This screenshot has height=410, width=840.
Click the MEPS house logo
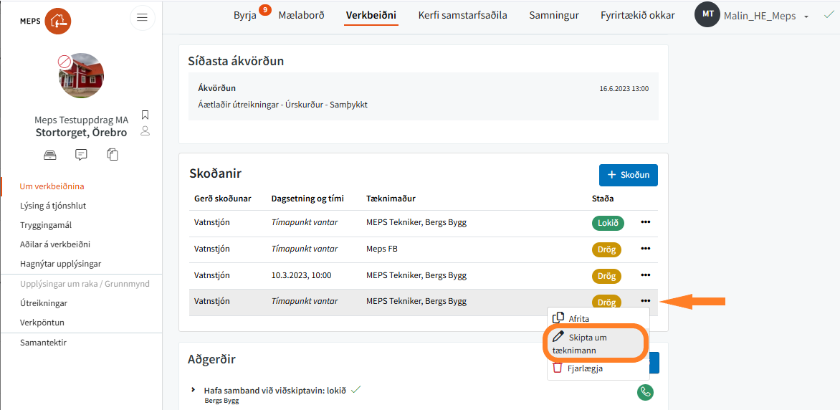(x=58, y=21)
